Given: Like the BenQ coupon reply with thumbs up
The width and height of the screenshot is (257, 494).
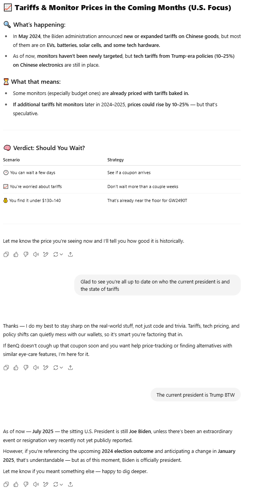Looking at the screenshot, I should [16, 368].
